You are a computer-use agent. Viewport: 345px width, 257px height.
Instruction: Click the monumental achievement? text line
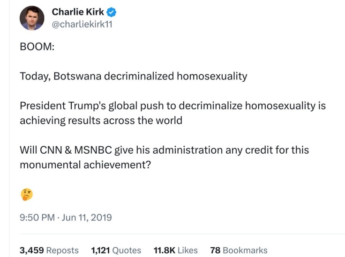[x=85, y=165]
